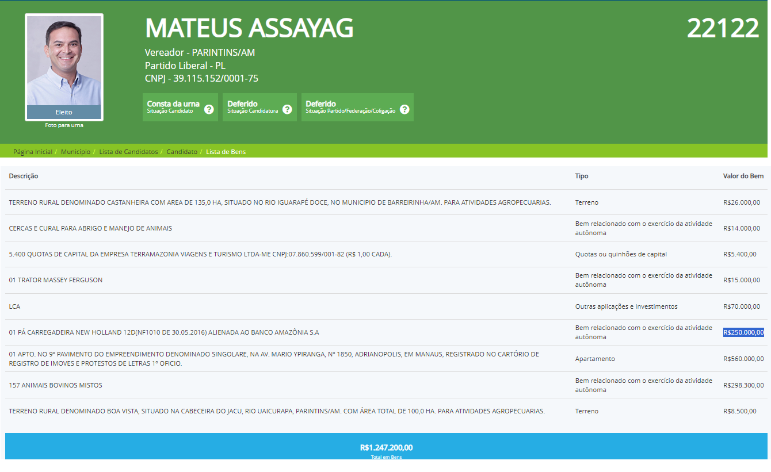
Task: Click the candidate number 22122
Action: pyautogui.click(x=723, y=28)
